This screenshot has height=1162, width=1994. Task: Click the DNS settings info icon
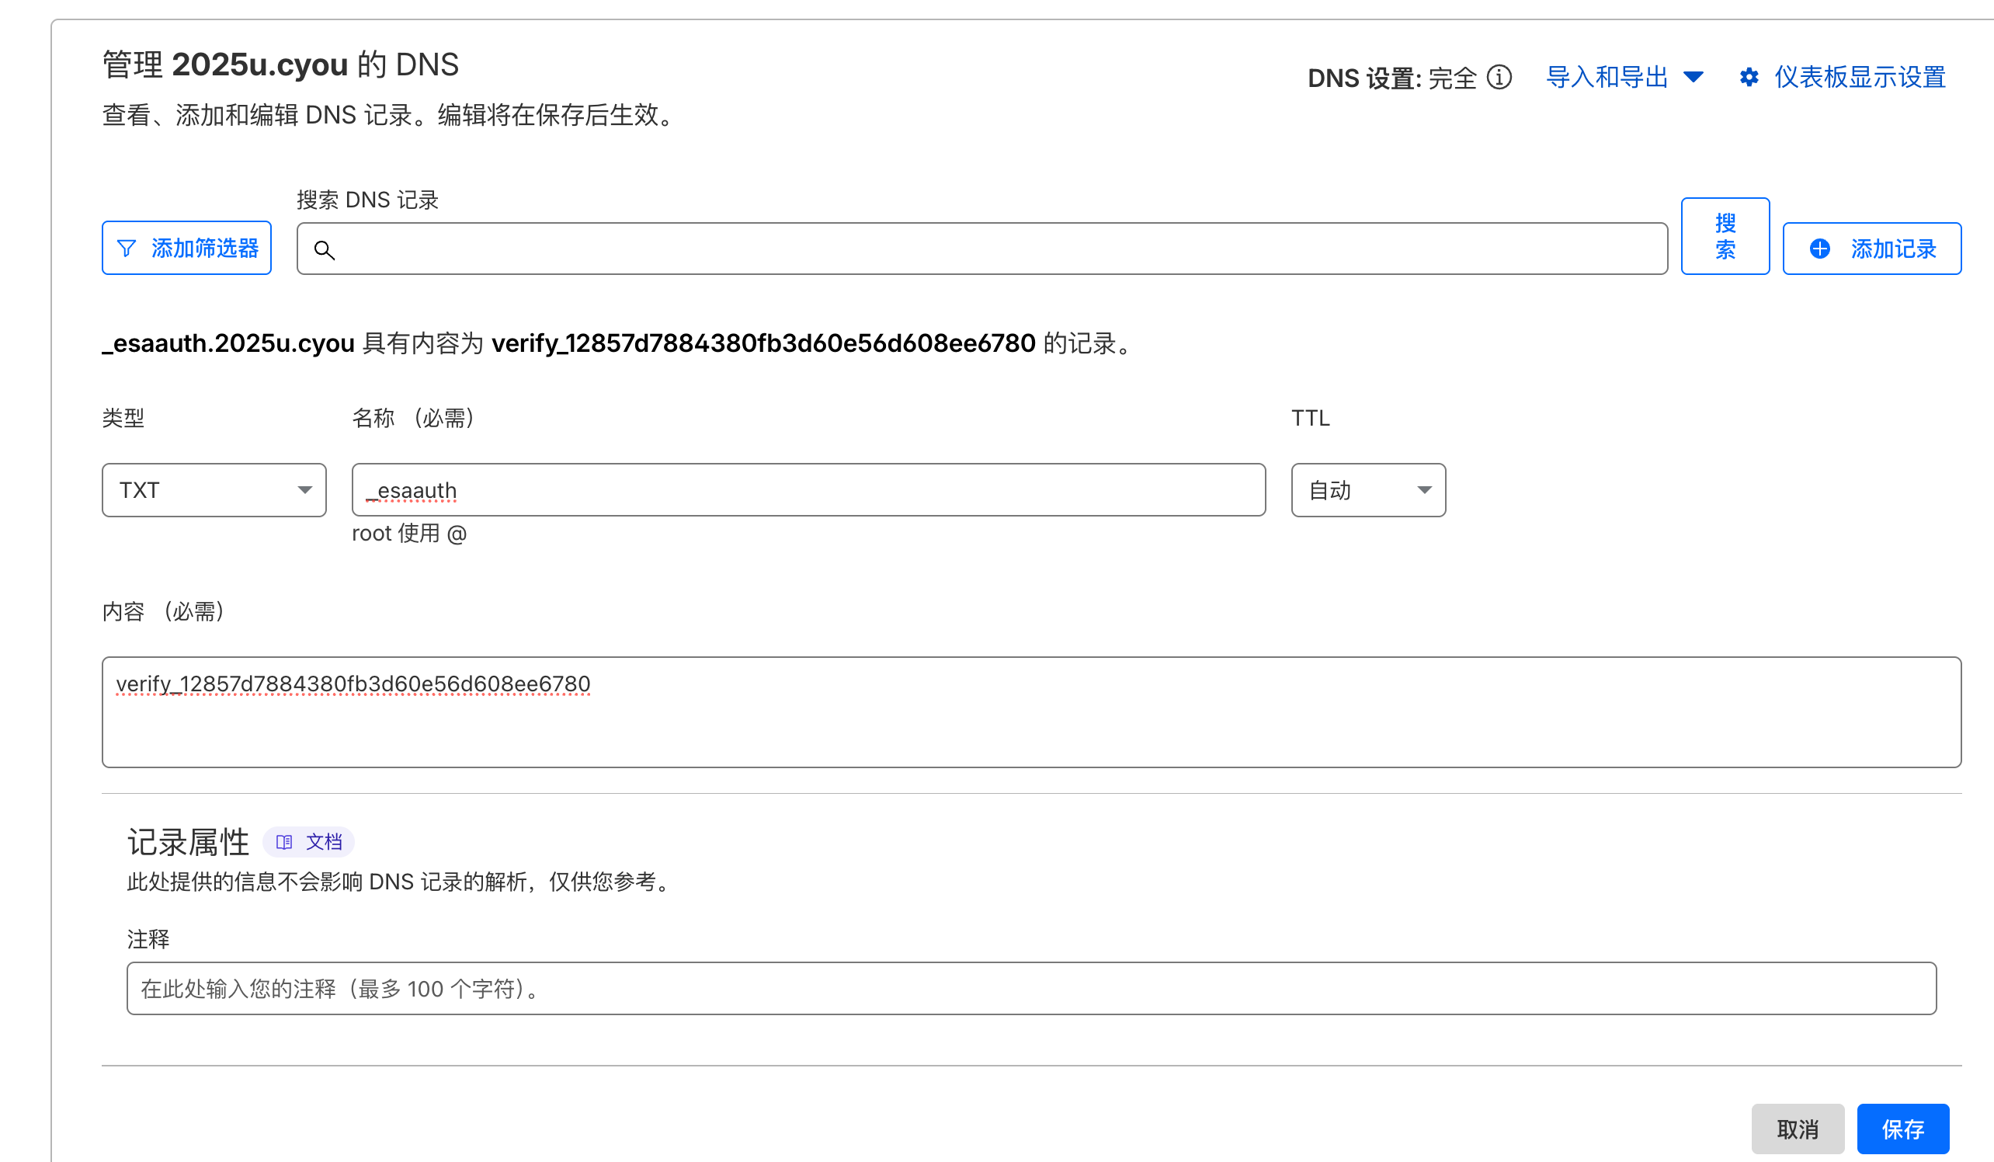[1499, 78]
